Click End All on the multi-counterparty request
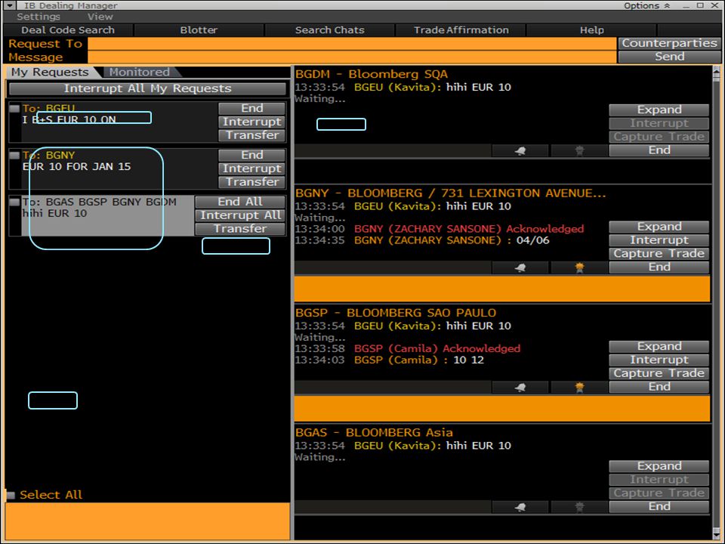 [x=240, y=202]
